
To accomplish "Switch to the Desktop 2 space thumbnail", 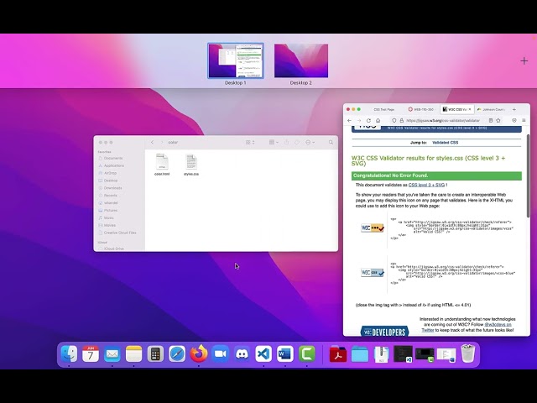I will click(x=301, y=60).
